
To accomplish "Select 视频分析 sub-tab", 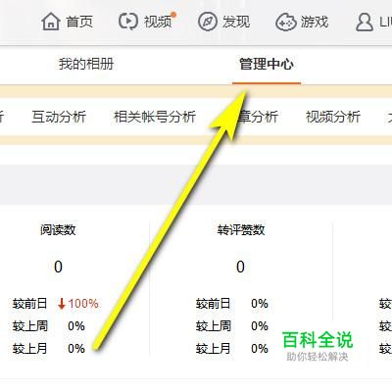I will pos(333,117).
